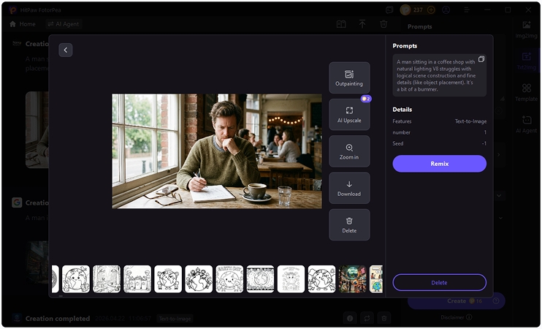Switch to the Home tab
This screenshot has height=329, width=542.
click(x=22, y=24)
